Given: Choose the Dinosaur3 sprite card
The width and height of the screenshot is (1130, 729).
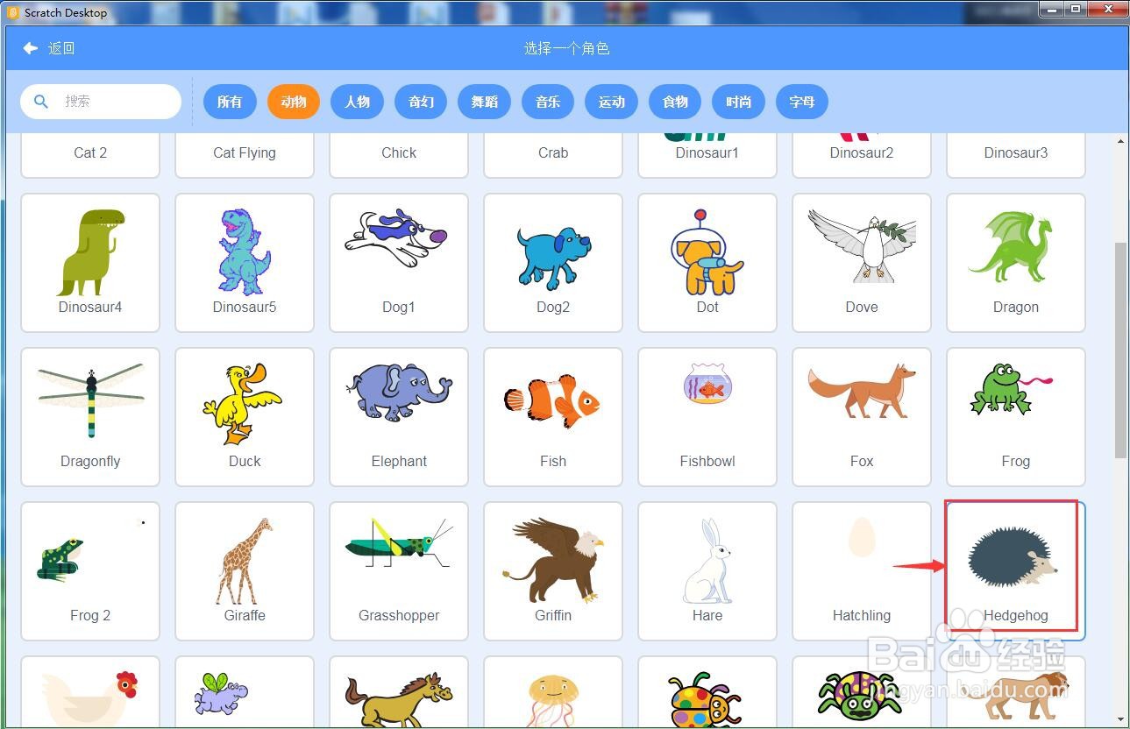Looking at the screenshot, I should click(1016, 155).
